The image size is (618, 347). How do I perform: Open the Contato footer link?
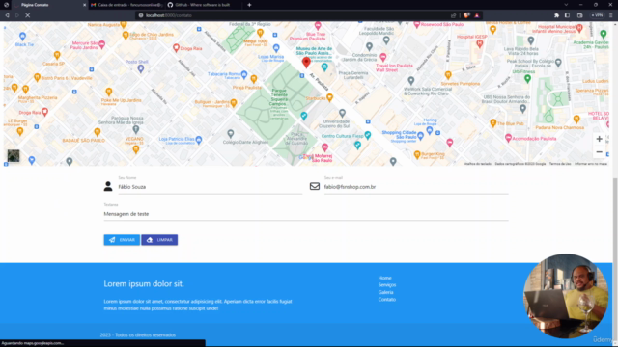(x=386, y=300)
